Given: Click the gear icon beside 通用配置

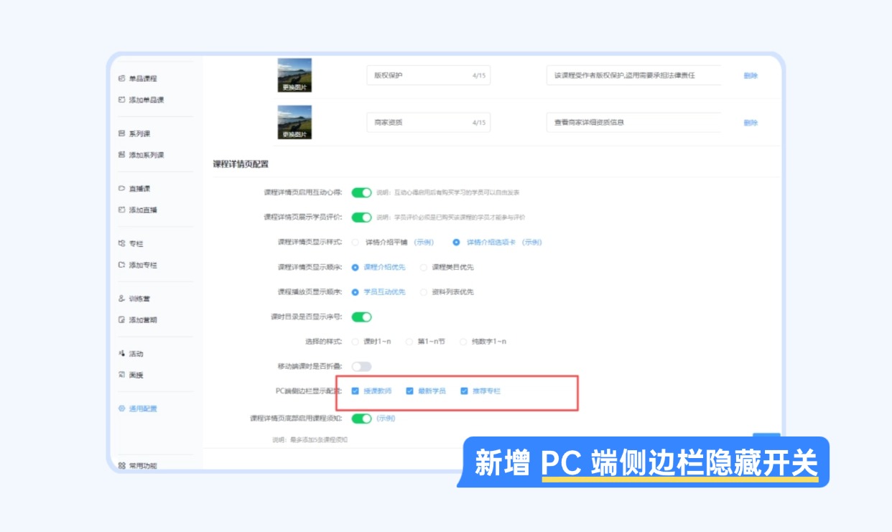Looking at the screenshot, I should tap(121, 409).
